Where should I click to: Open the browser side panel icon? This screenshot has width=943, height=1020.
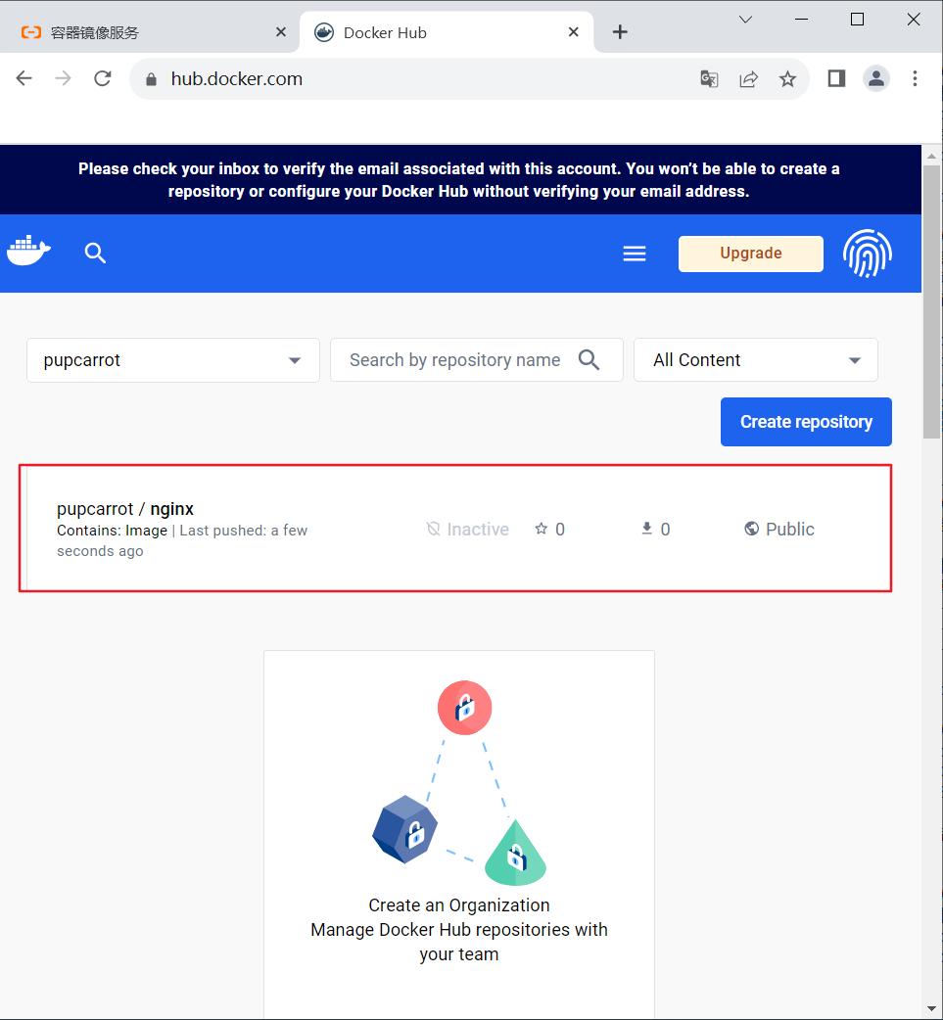coord(836,78)
